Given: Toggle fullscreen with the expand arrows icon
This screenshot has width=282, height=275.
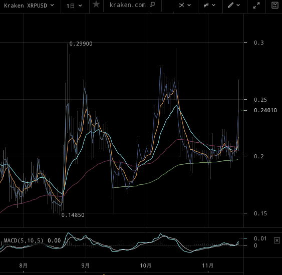Looking at the screenshot, I should (x=256, y=5).
